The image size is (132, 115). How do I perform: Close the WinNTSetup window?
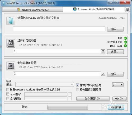coord(125,2)
